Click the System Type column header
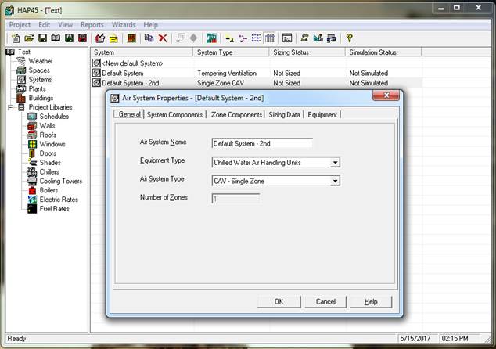 click(231, 52)
